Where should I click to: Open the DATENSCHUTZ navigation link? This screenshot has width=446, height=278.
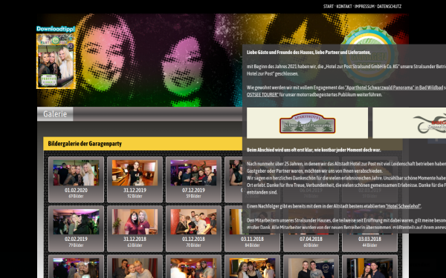[389, 6]
